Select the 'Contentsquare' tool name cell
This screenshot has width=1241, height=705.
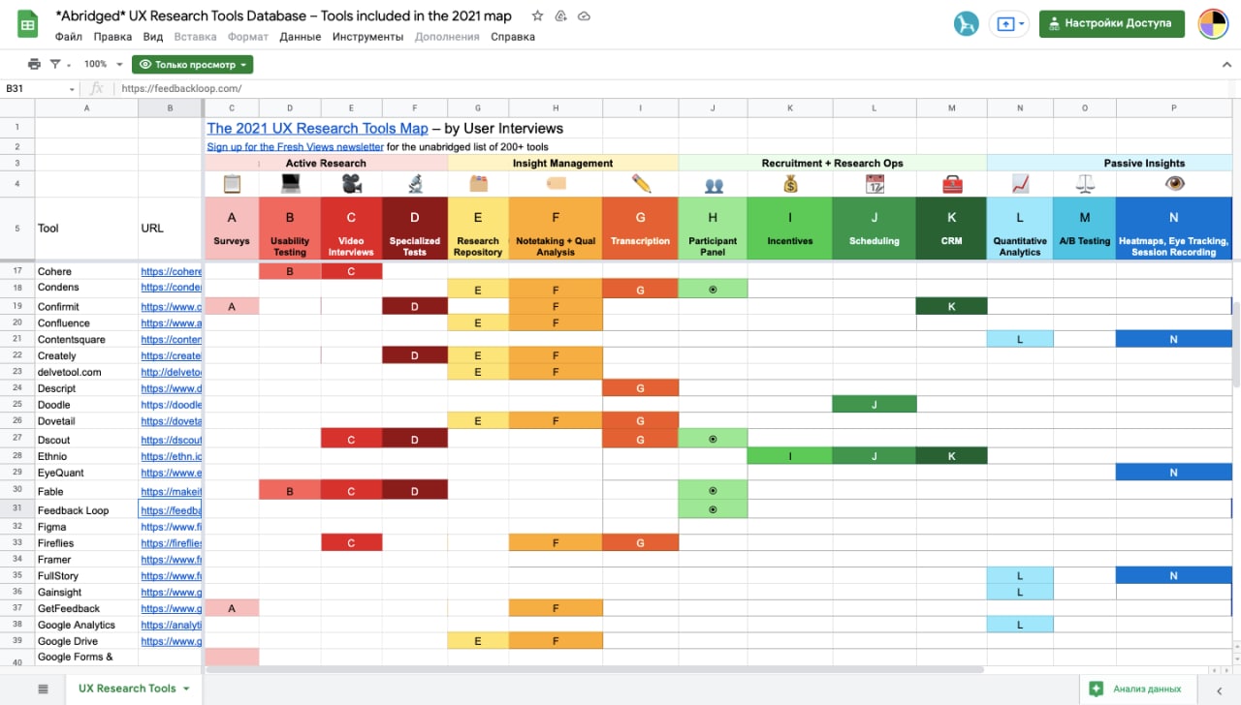coord(86,340)
